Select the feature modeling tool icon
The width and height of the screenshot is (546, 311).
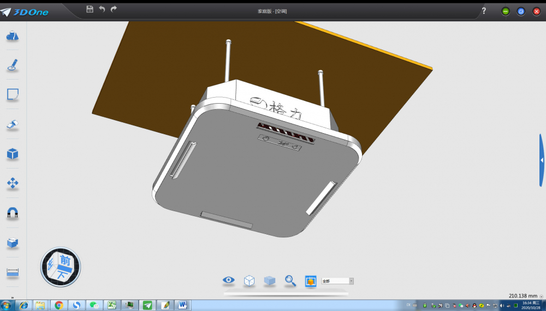tap(13, 124)
